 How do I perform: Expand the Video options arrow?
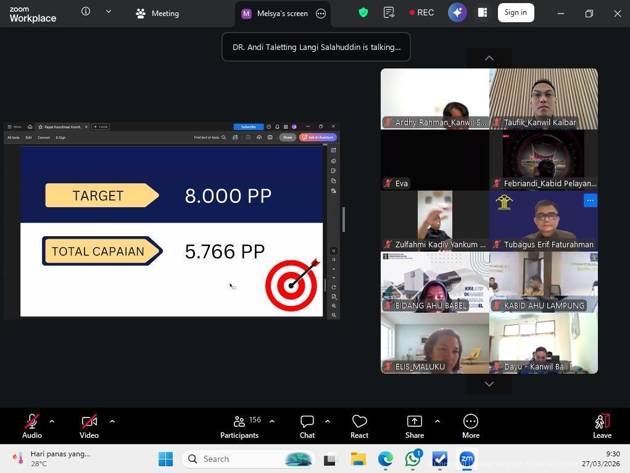tap(112, 421)
